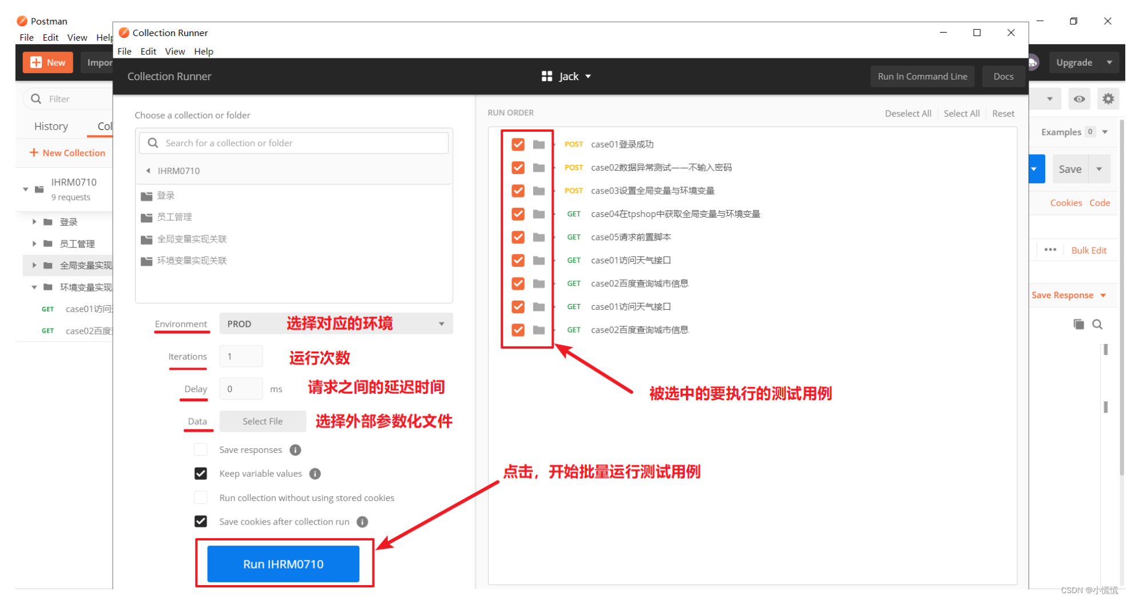This screenshot has width=1127, height=600.
Task: Switch to the History tab in Postman
Action: click(x=51, y=126)
